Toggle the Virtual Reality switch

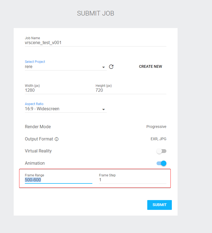(x=161, y=151)
